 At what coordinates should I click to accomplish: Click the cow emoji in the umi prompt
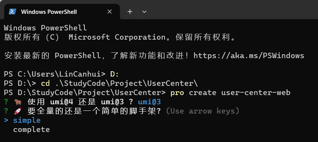18,102
